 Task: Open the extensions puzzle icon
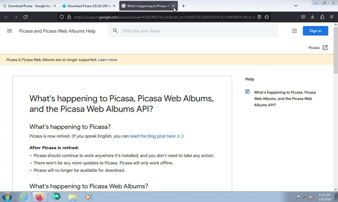tap(322, 17)
